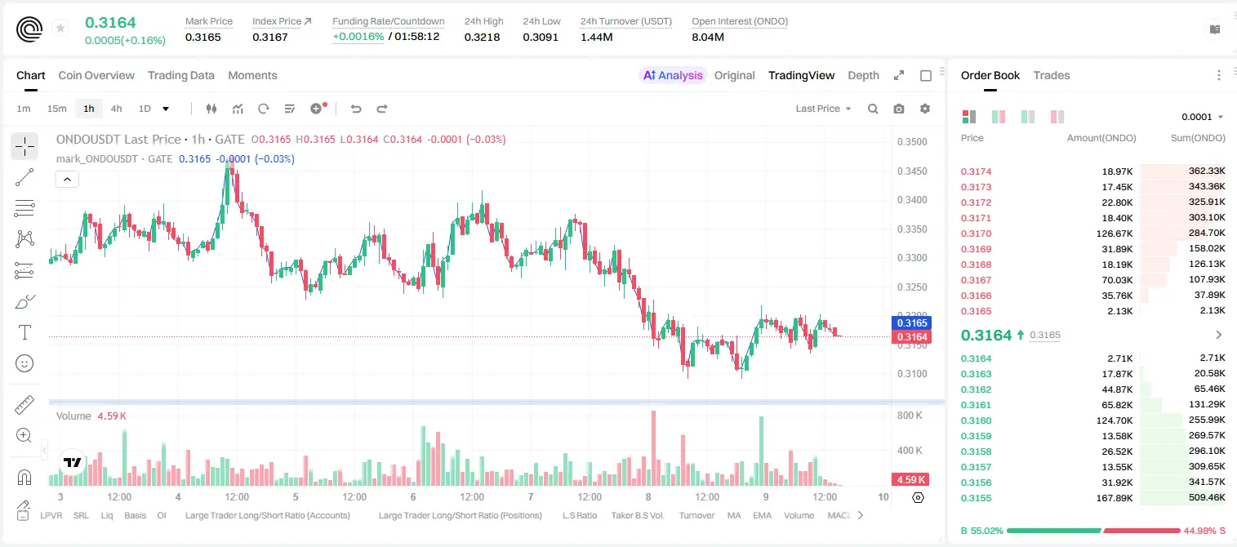Select the trend line drawing tool

(24, 177)
